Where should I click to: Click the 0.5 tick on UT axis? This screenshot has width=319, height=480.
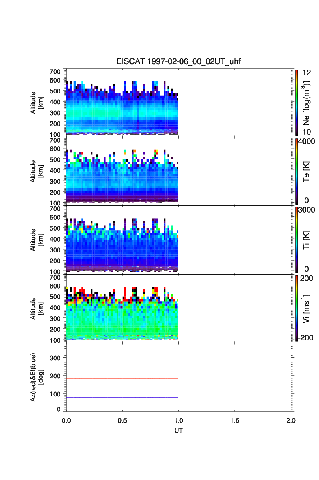tap(122, 420)
